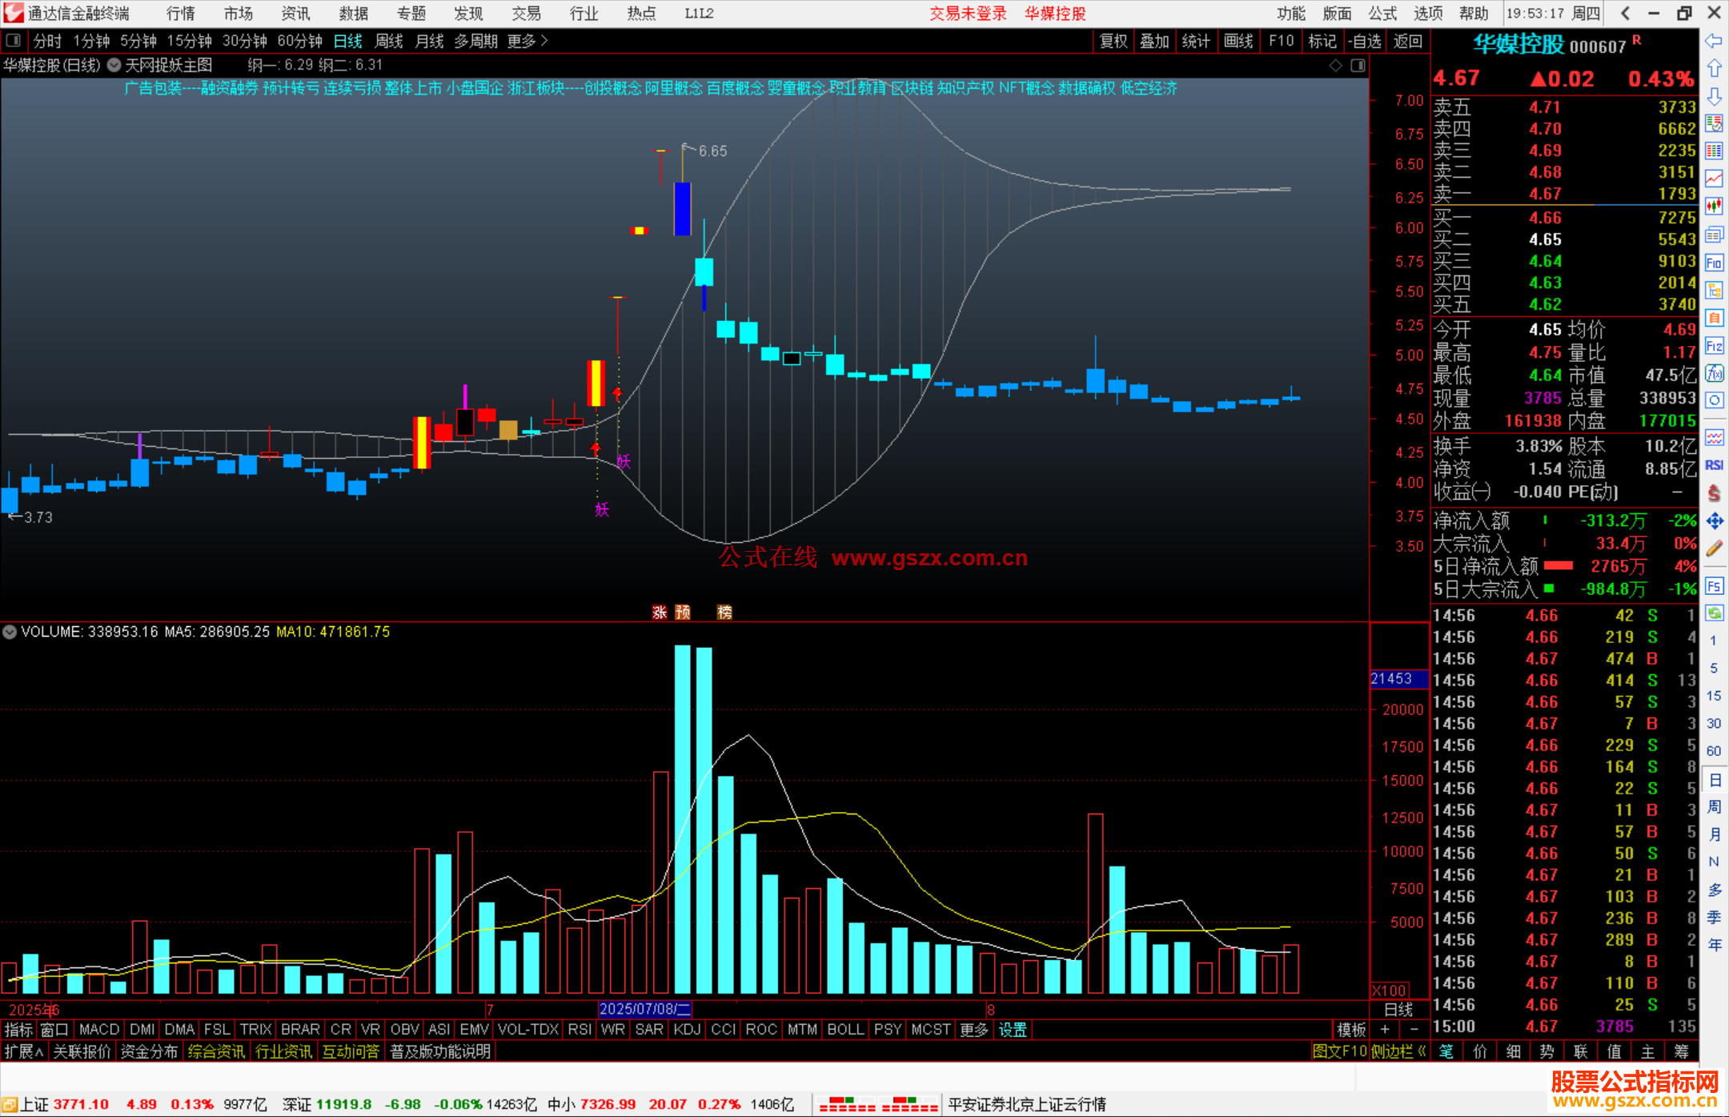The image size is (1729, 1117).
Task: Switch to 60-minute period in right sidebar
Action: tap(1714, 751)
